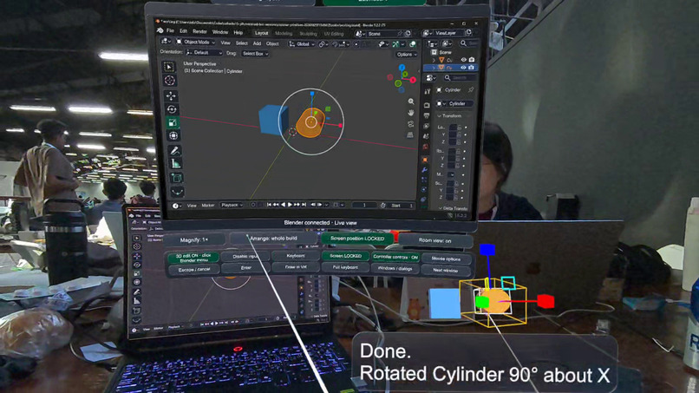The image size is (699, 393).
Task: Open orange Object properties tab
Action: click(x=425, y=160)
